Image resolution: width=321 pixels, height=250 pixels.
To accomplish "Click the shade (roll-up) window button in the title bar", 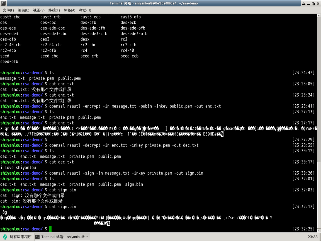I will point(304,3).
